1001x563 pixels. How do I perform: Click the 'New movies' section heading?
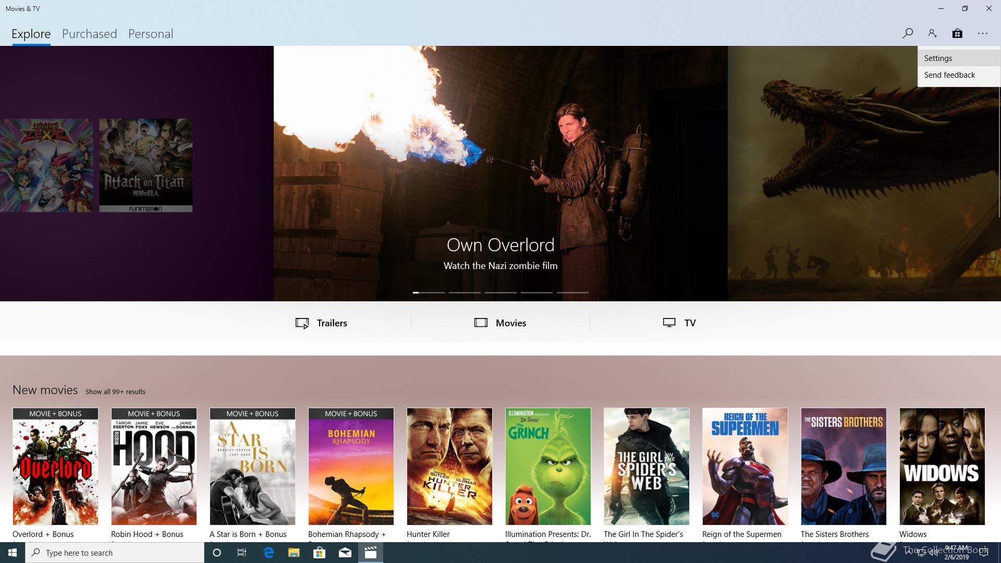pyautogui.click(x=45, y=390)
